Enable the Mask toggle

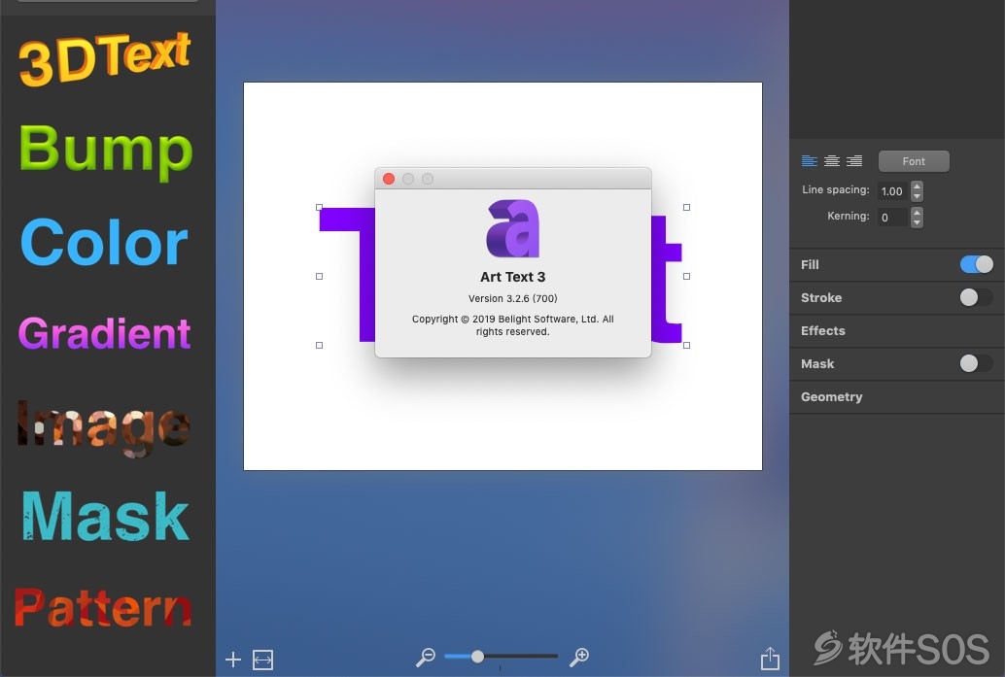(976, 363)
